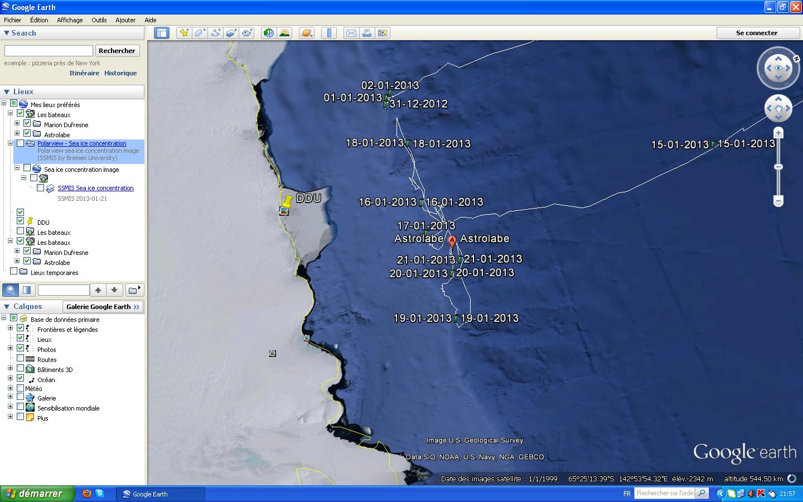The width and height of the screenshot is (803, 502).
Task: Uncheck the DDU placemark checkbox
Action: (20, 221)
